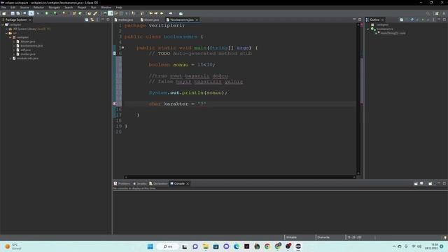The image size is (448, 252).
Task: Click the New wizard toolbar icon
Action: (3, 13)
